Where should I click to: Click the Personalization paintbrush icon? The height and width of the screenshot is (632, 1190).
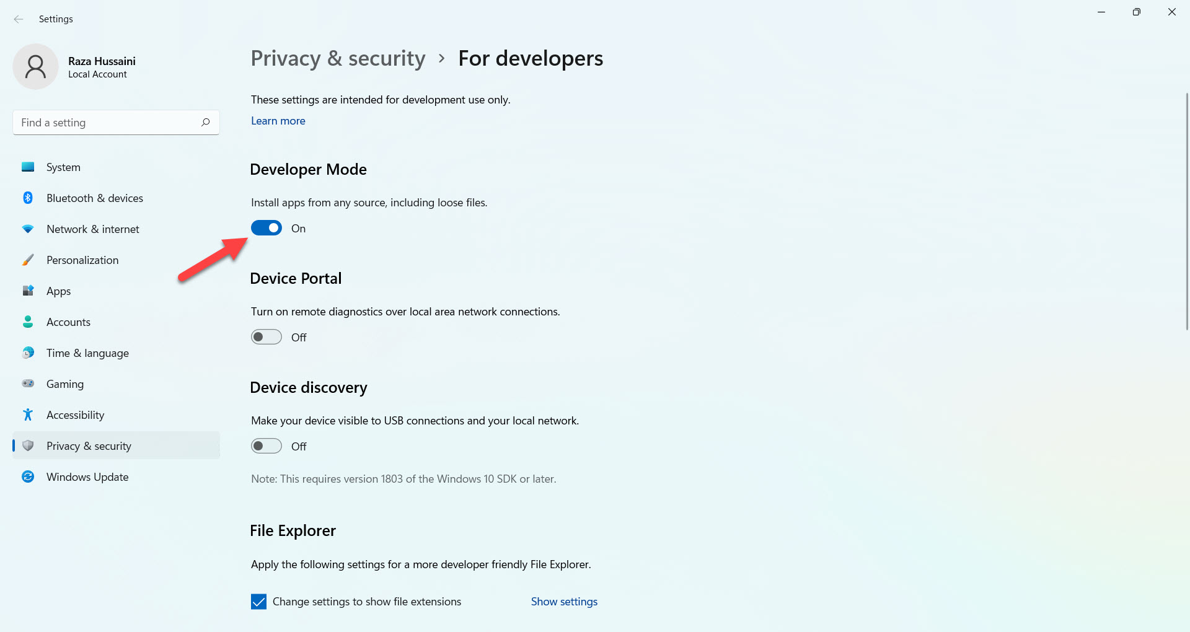[28, 260]
